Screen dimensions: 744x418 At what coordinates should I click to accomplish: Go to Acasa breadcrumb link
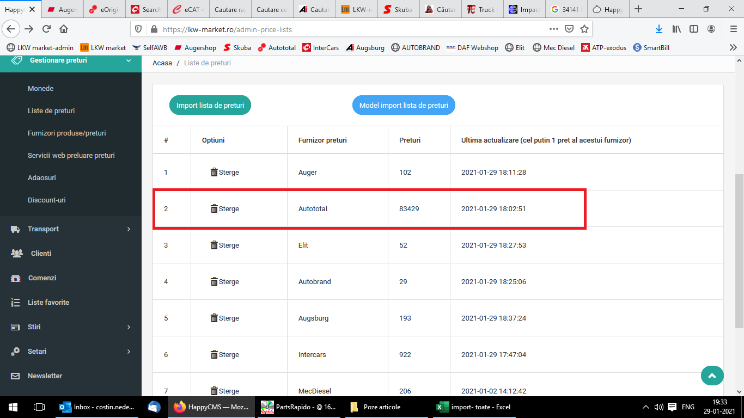coord(162,63)
